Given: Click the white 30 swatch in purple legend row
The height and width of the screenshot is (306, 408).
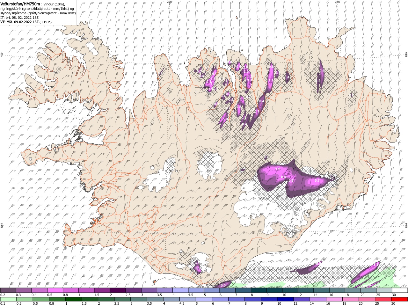Looking at the screenshot, I should coord(400,290).
